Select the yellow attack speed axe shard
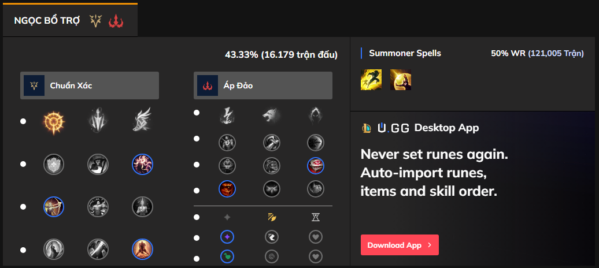The height and width of the screenshot is (268, 599). [271, 217]
